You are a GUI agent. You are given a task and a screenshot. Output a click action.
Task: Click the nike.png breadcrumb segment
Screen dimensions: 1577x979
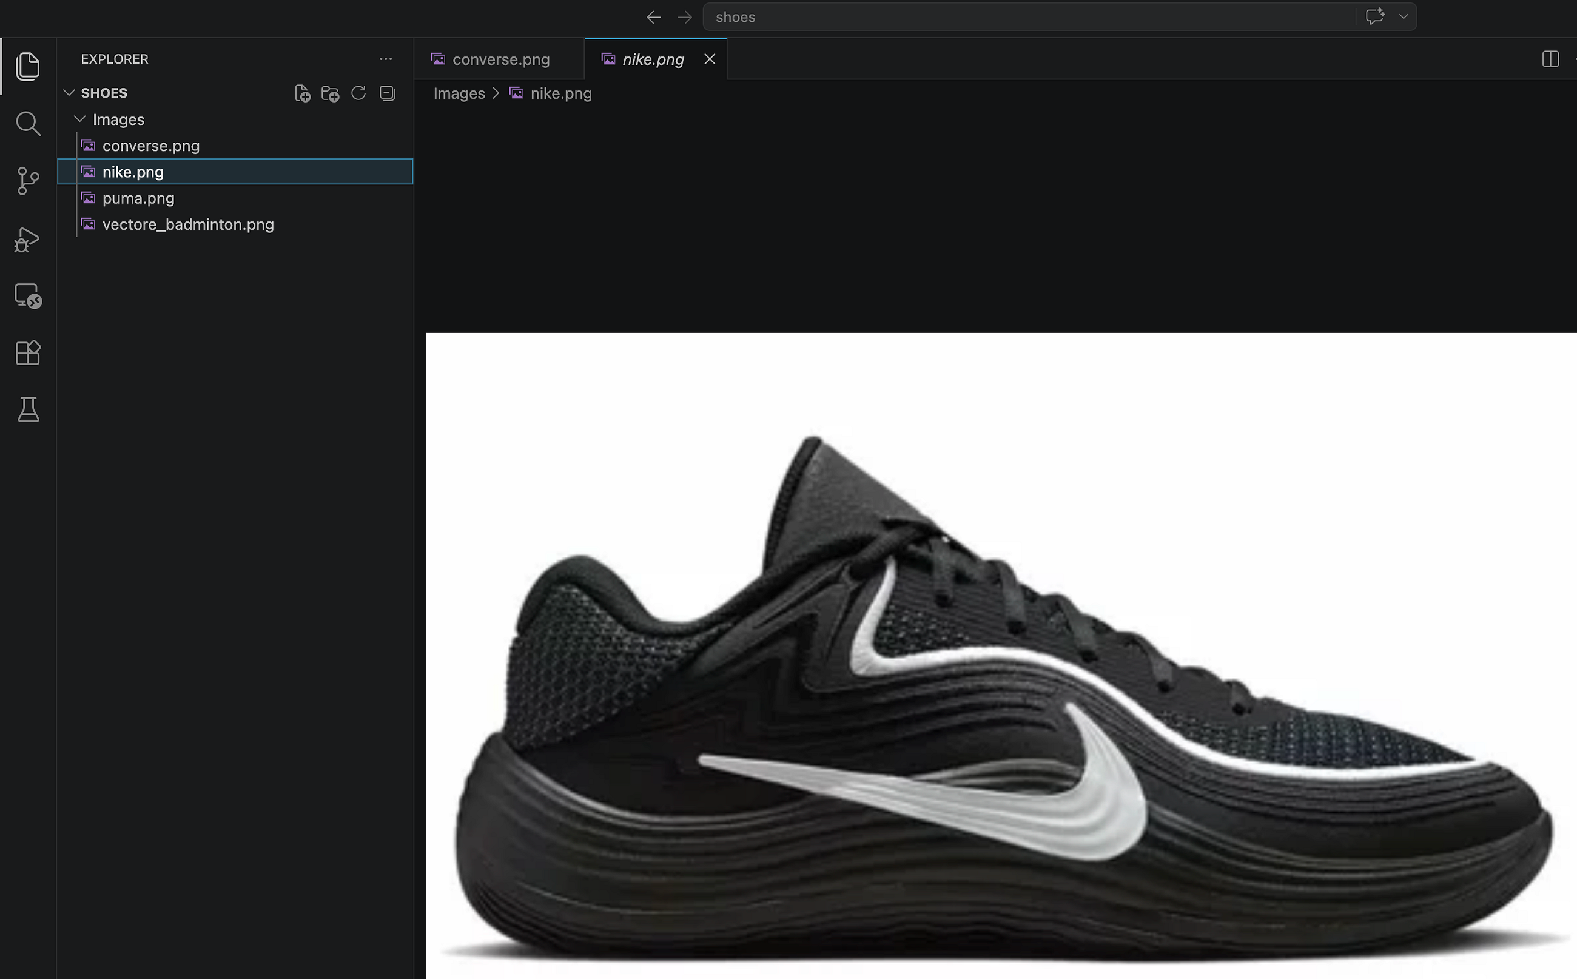click(560, 93)
